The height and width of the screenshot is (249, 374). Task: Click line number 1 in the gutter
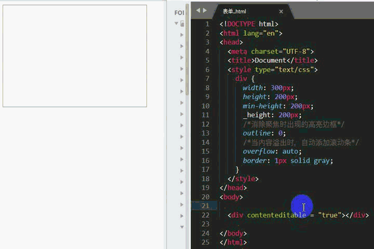pyautogui.click(x=207, y=24)
